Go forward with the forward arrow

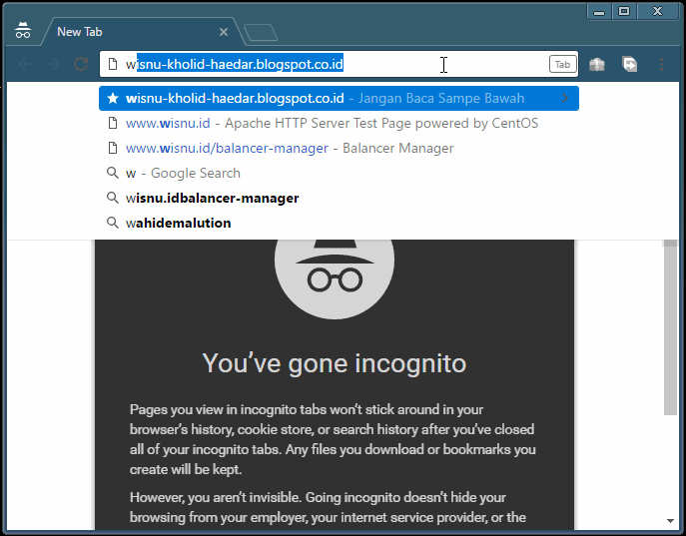[x=53, y=64]
